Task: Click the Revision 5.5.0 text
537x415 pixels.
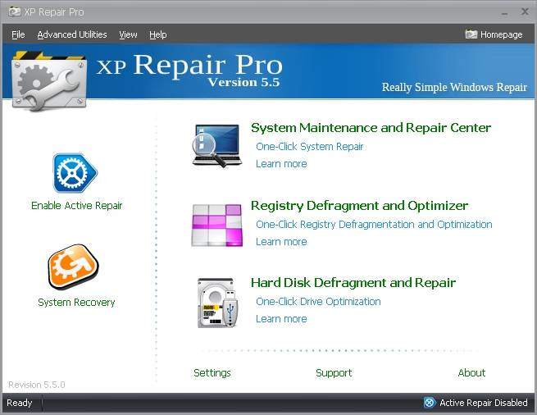Action: pos(37,385)
